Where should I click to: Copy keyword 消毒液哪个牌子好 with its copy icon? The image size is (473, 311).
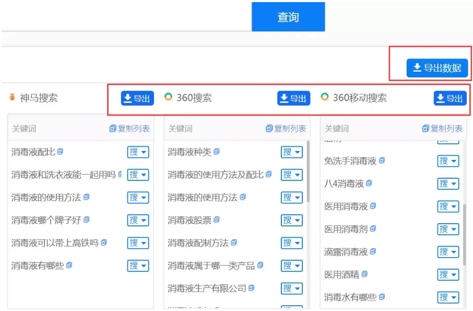[x=87, y=220]
